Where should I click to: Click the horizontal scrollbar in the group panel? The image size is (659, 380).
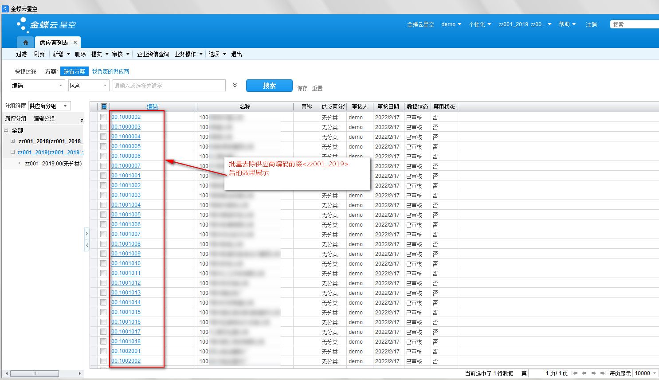tap(35, 373)
